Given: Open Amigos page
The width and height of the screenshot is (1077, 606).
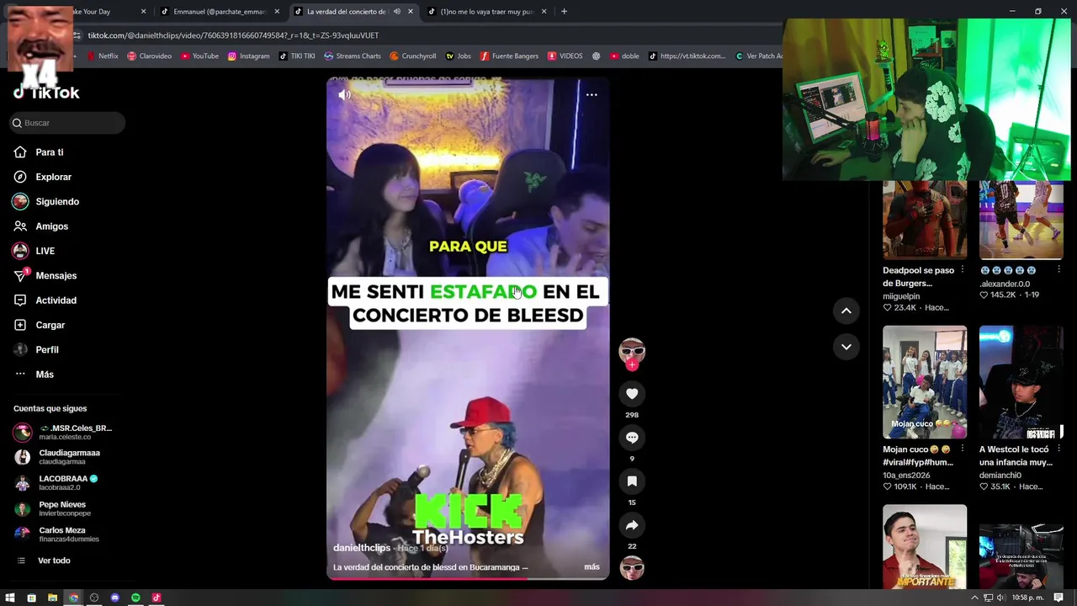Looking at the screenshot, I should coord(51,226).
